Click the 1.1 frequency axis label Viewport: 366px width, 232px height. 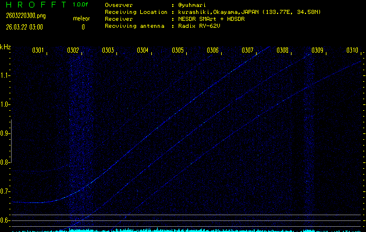5,75
